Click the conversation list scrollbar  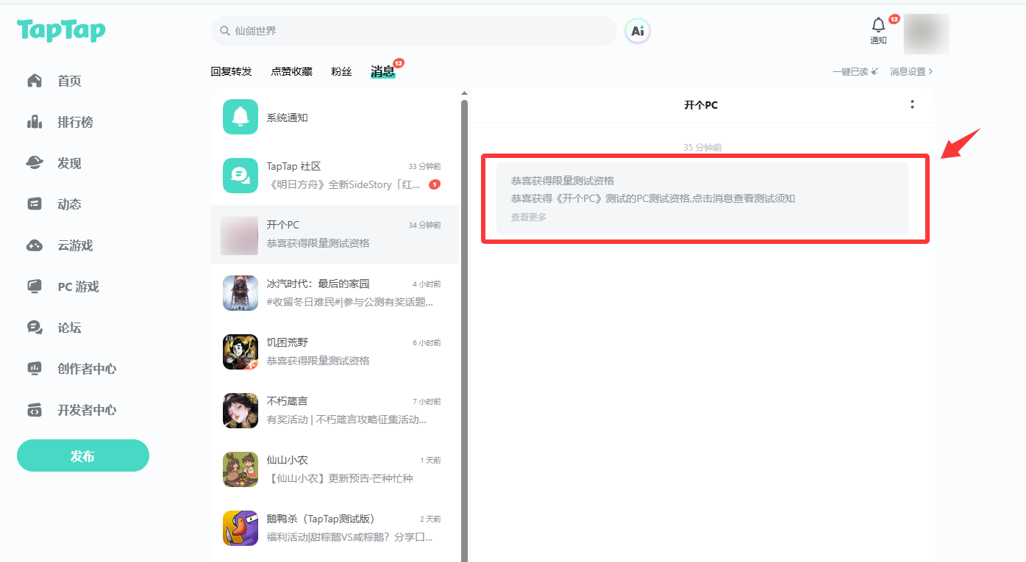pyautogui.click(x=464, y=331)
